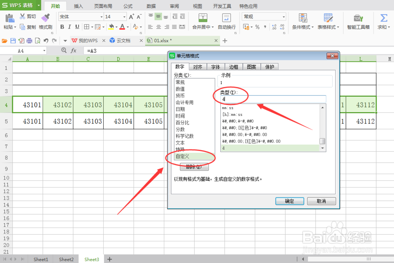Apply bold formatting with the B icon
Image resolution: width=394 pixels, height=263 pixels.
(62, 26)
